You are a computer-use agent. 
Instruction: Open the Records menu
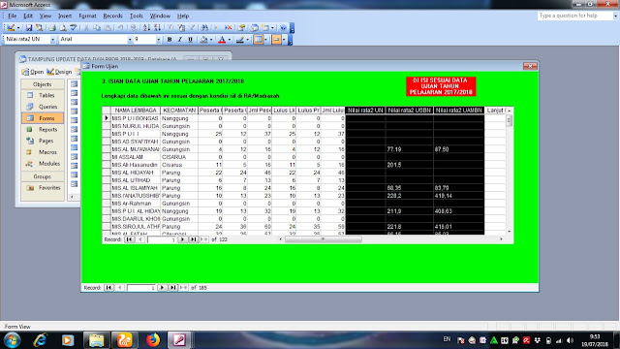pyautogui.click(x=112, y=16)
